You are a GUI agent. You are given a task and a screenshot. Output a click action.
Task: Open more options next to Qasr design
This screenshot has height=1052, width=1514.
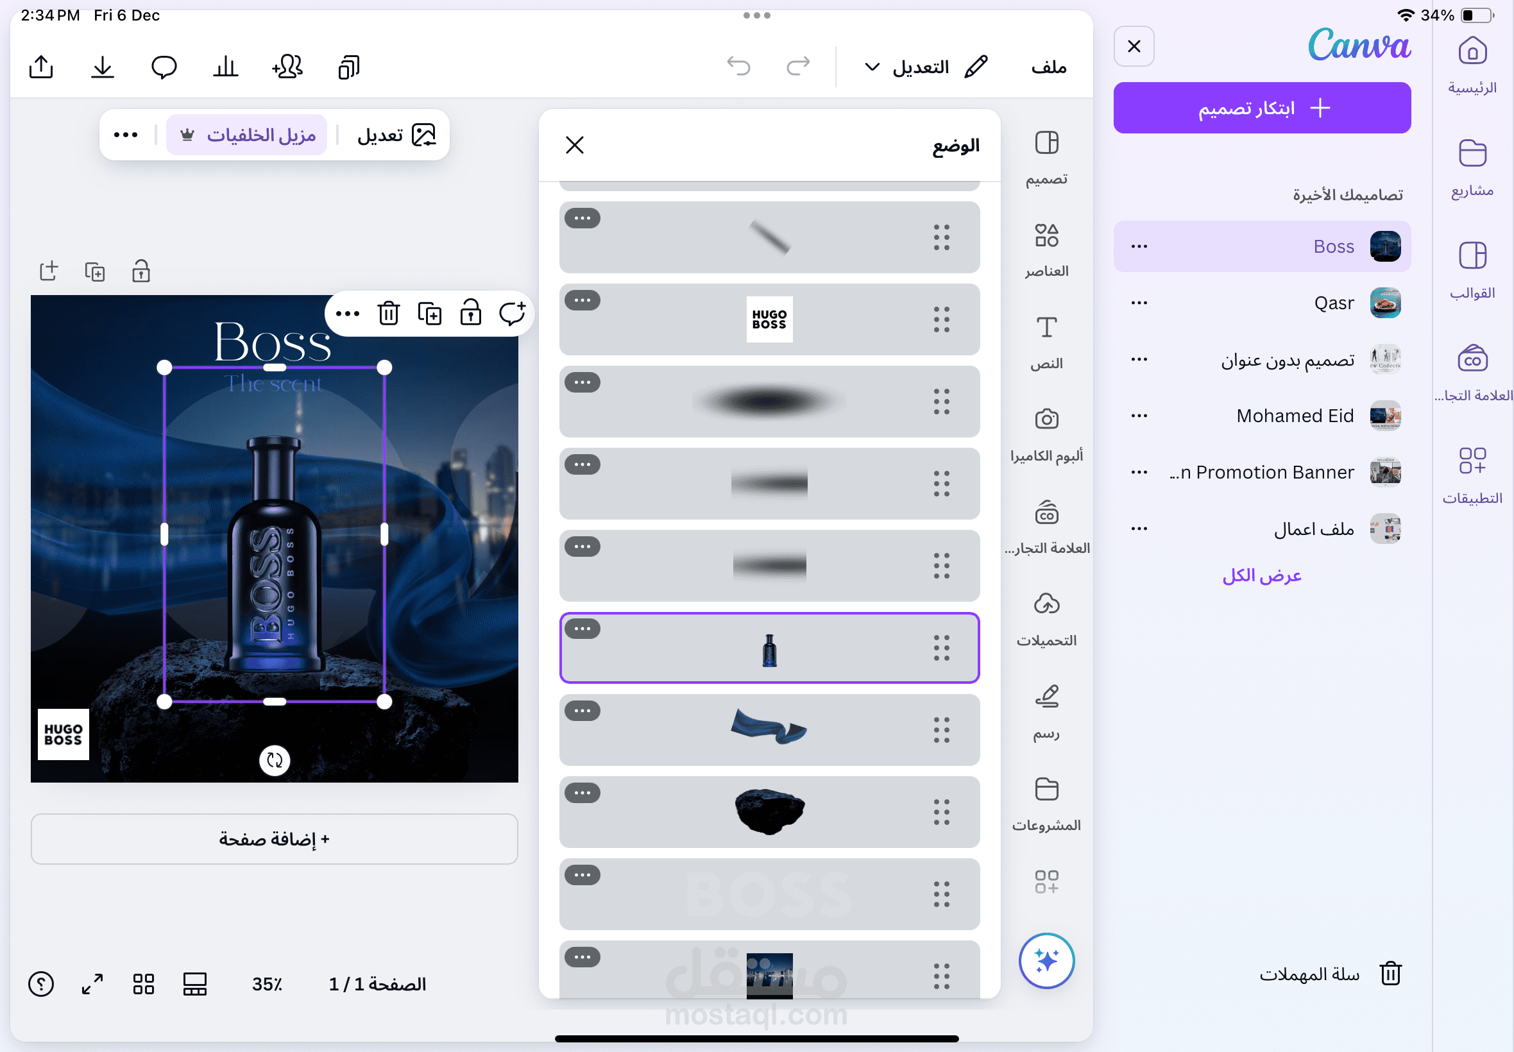click(x=1139, y=303)
